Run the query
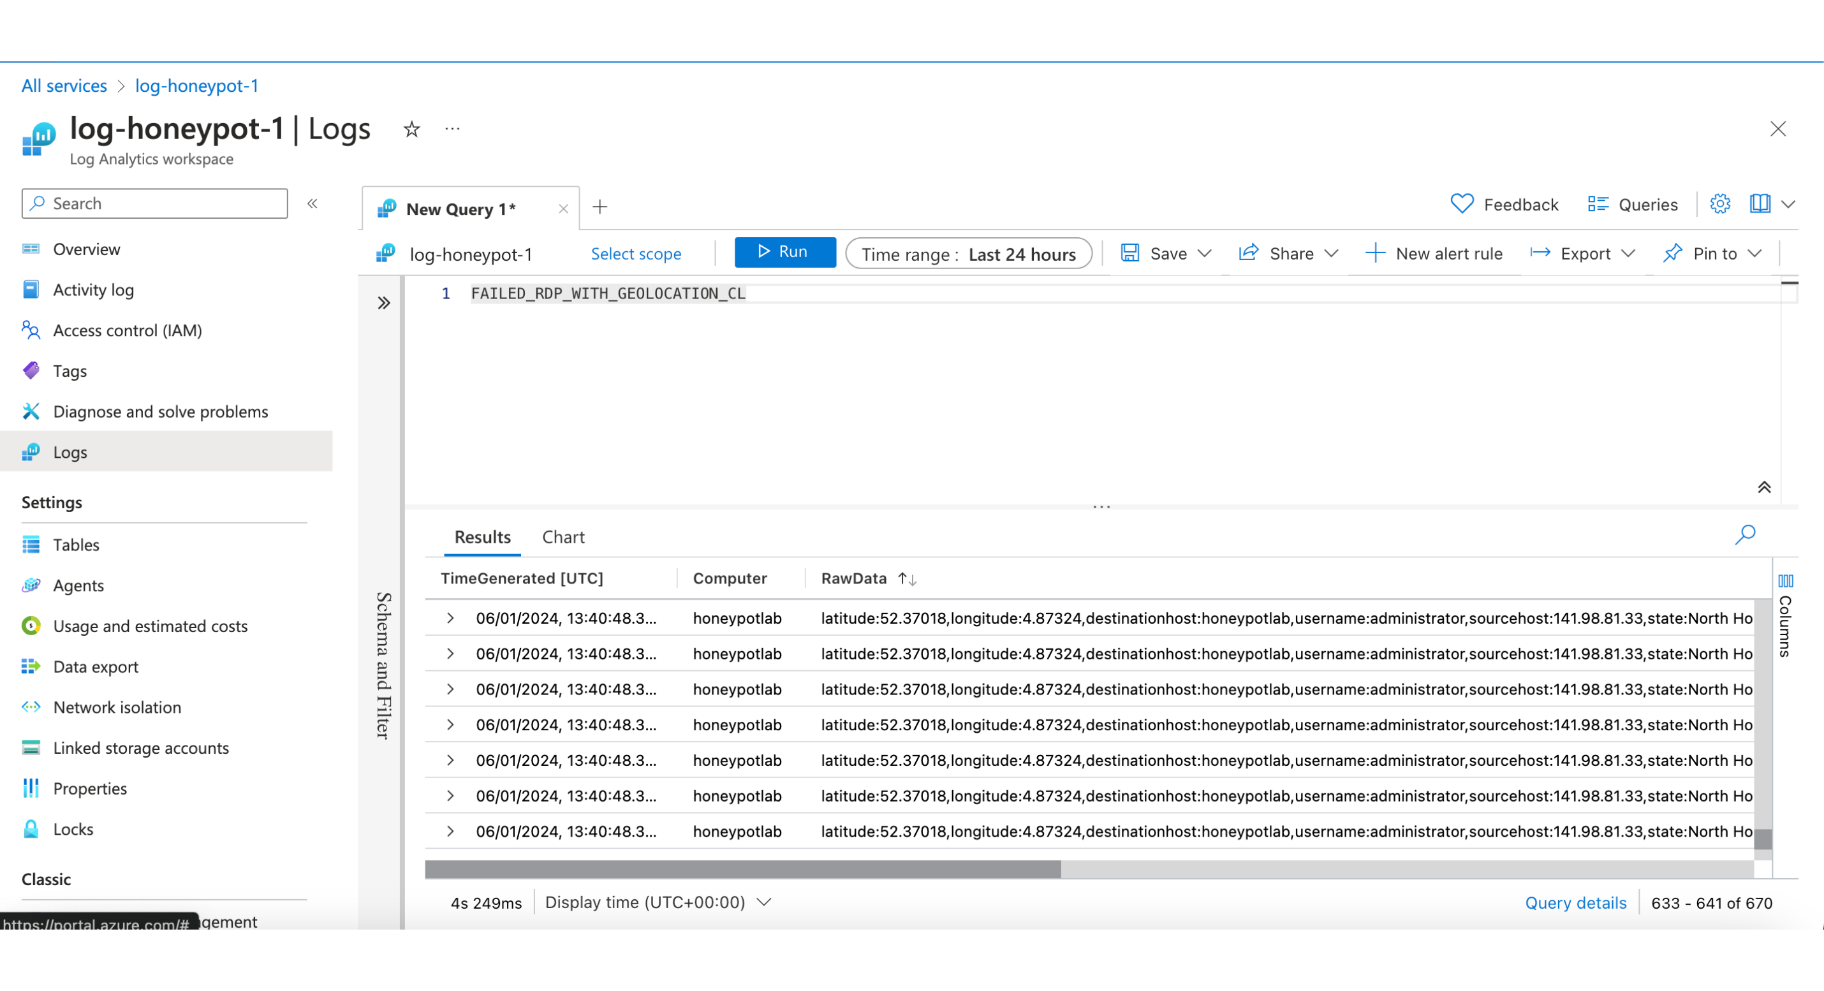 (784, 253)
